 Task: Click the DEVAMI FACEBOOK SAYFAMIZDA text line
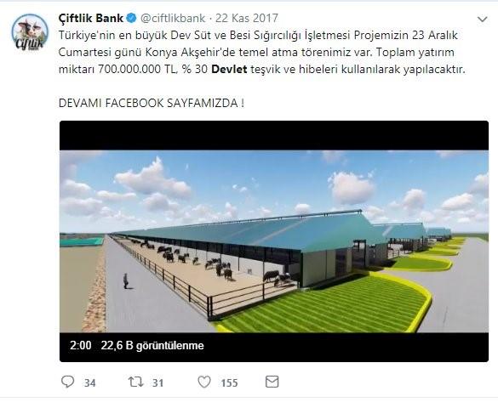(152, 103)
